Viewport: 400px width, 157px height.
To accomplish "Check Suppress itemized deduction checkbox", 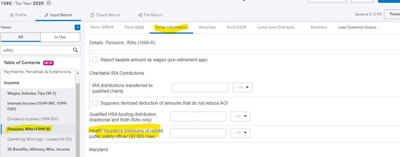I will click(x=95, y=103).
